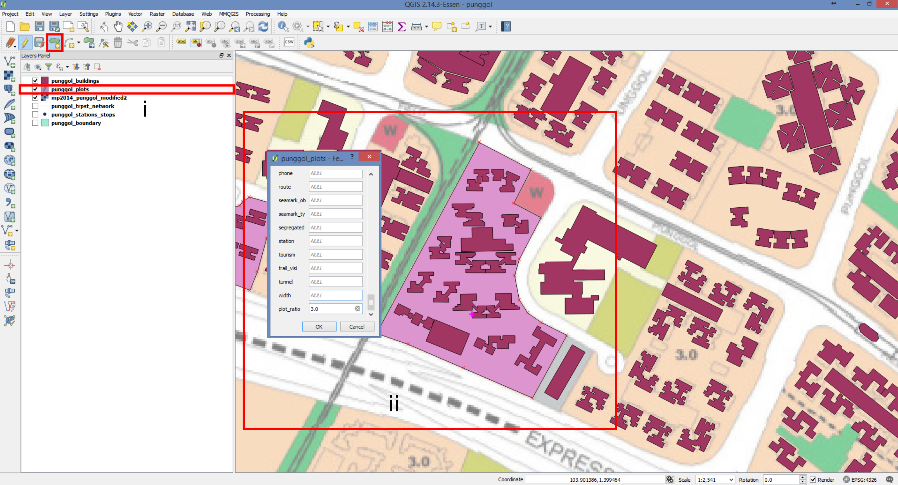Click OK in the feature attributes dialog
Screen dimensions: 898x485
click(319, 327)
